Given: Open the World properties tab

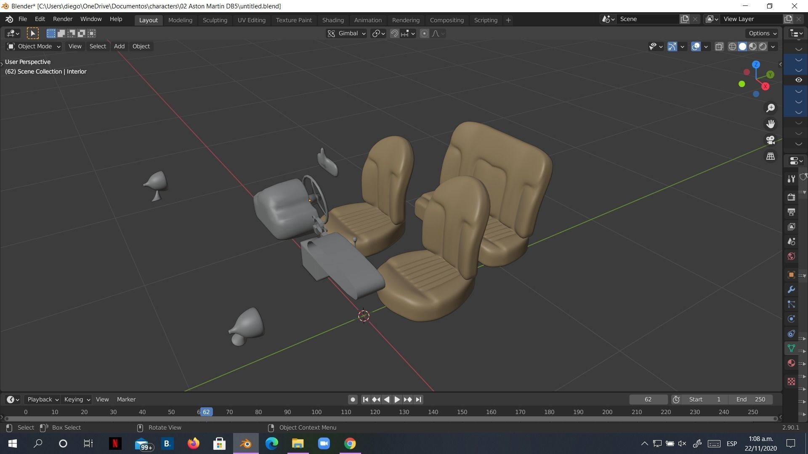Looking at the screenshot, I should [791, 256].
